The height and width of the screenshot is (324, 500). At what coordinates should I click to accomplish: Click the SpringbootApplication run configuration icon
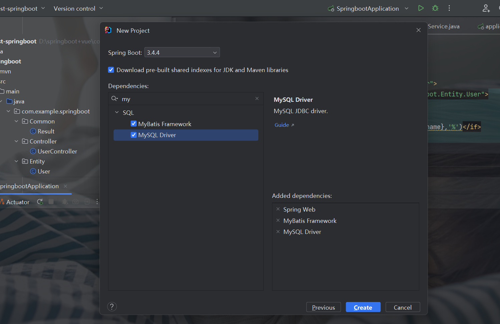pyautogui.click(x=331, y=8)
